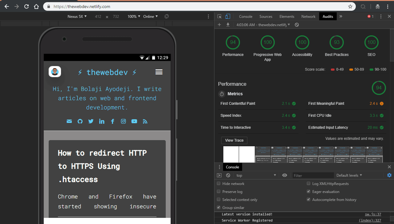Click the email icon on the webpage
Image resolution: width=394 pixels, height=224 pixels.
pyautogui.click(x=69, y=121)
